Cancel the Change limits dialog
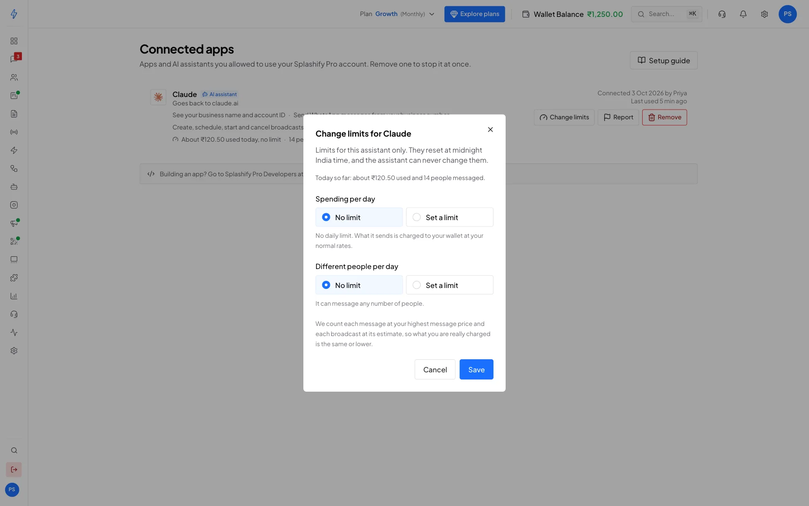The image size is (809, 506). pyautogui.click(x=435, y=369)
